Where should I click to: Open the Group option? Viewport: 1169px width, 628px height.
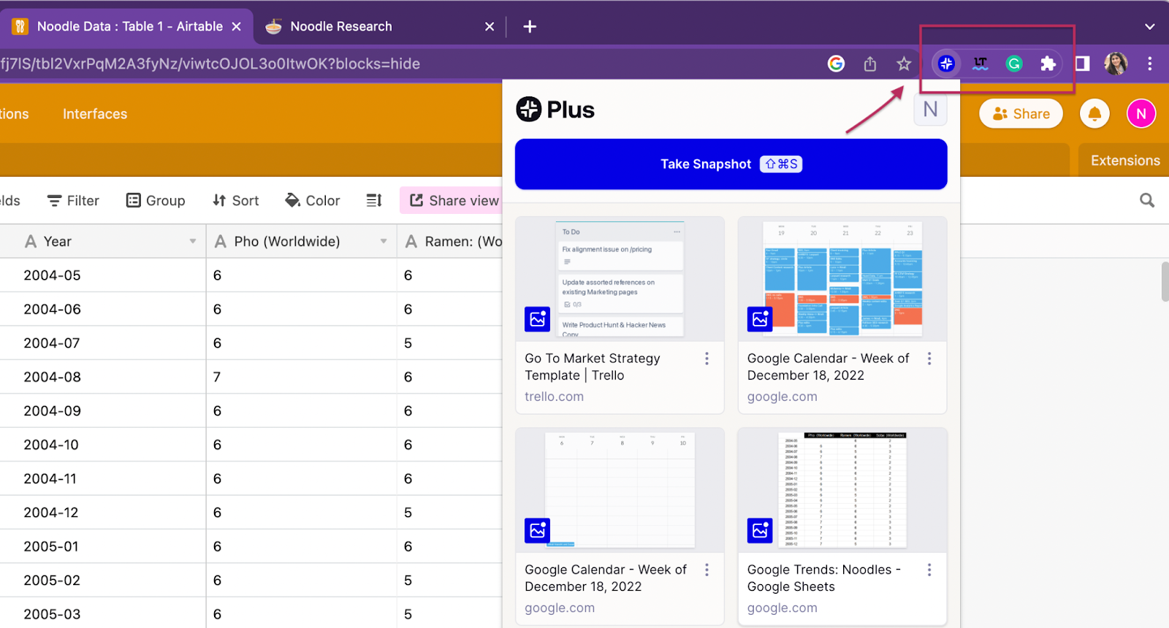click(156, 200)
